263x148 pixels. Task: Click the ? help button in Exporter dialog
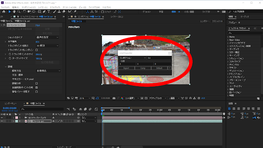[169, 68]
